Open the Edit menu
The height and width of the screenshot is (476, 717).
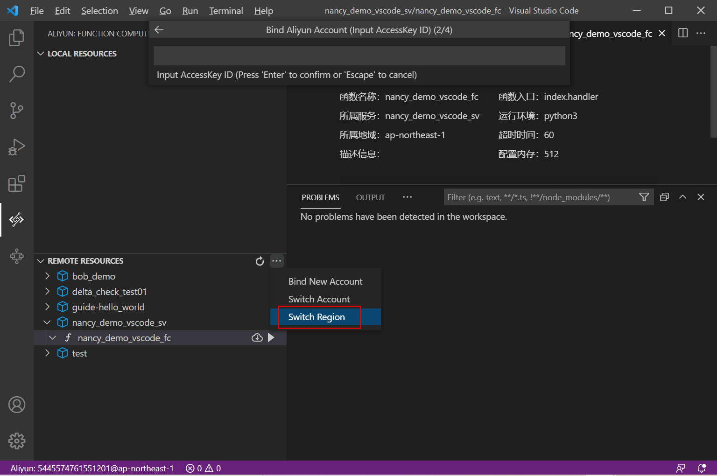[x=63, y=11]
